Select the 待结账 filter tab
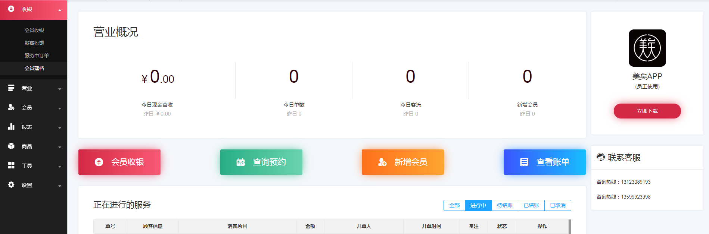Image resolution: width=709 pixels, height=234 pixels. coord(505,205)
